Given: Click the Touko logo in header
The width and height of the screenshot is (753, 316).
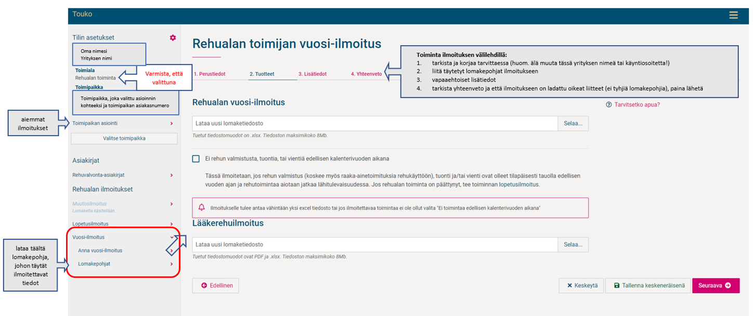Looking at the screenshot, I should [x=82, y=14].
